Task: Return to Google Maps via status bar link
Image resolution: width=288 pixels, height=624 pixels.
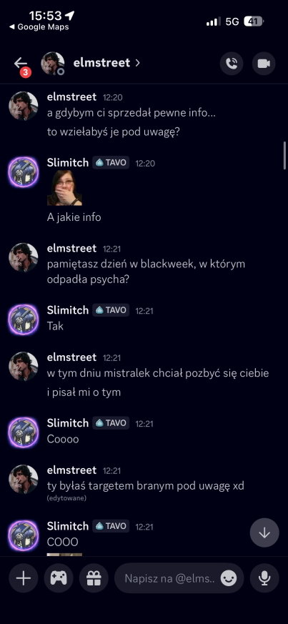Action: (39, 27)
